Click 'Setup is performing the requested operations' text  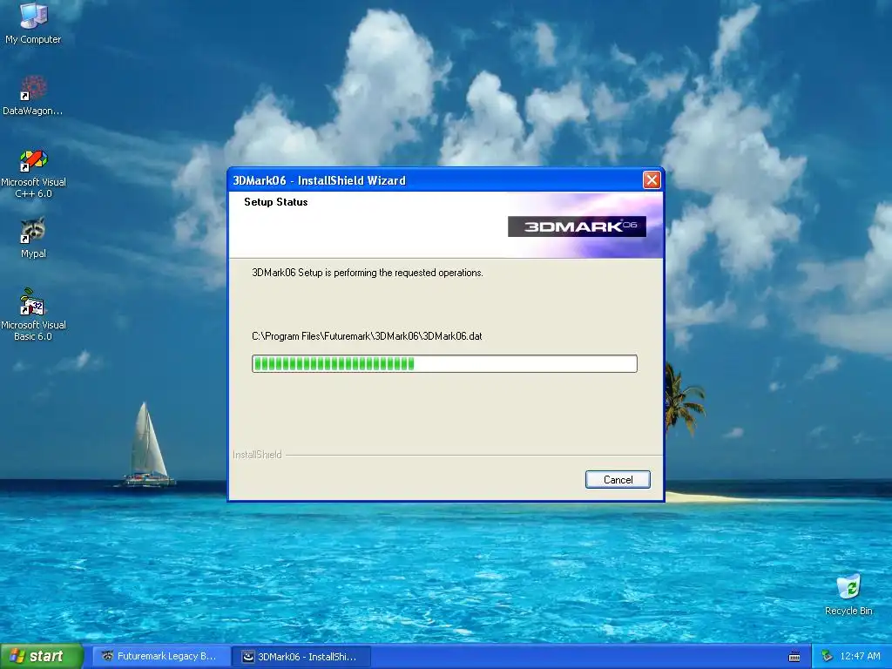[x=368, y=273]
